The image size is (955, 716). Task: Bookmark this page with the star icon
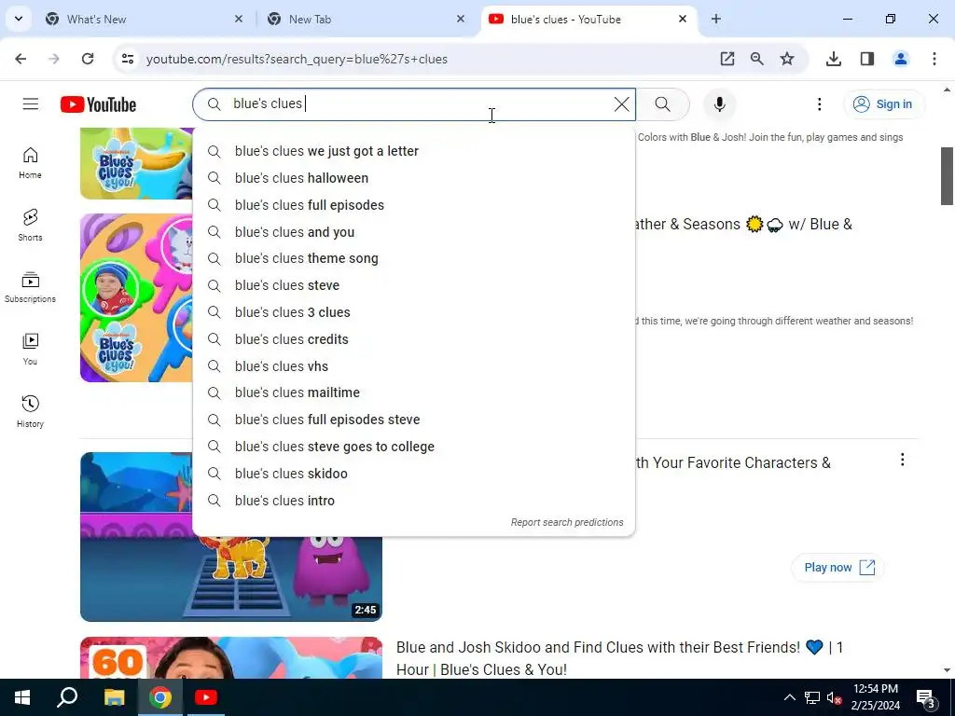point(787,59)
